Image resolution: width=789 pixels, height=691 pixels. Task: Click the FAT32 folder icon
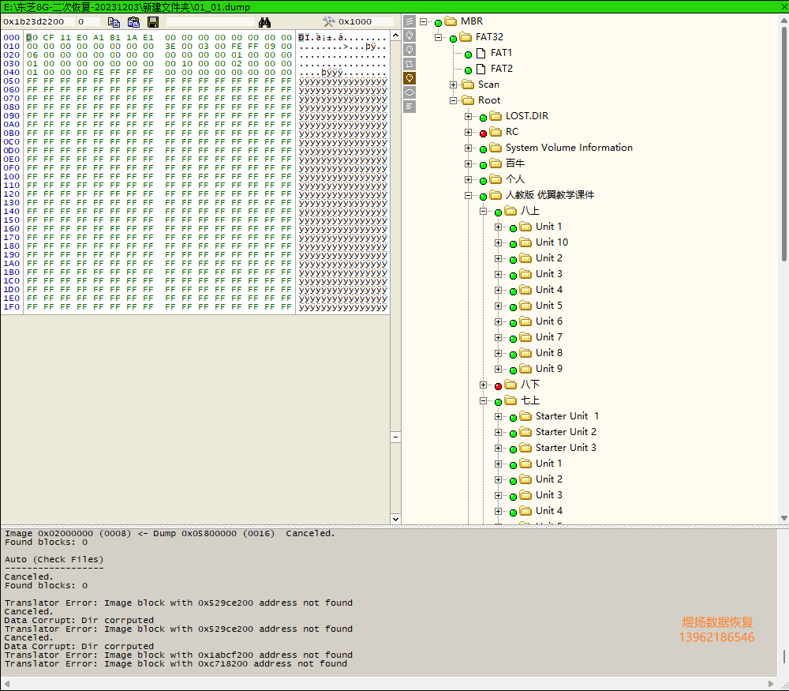pyautogui.click(x=466, y=37)
